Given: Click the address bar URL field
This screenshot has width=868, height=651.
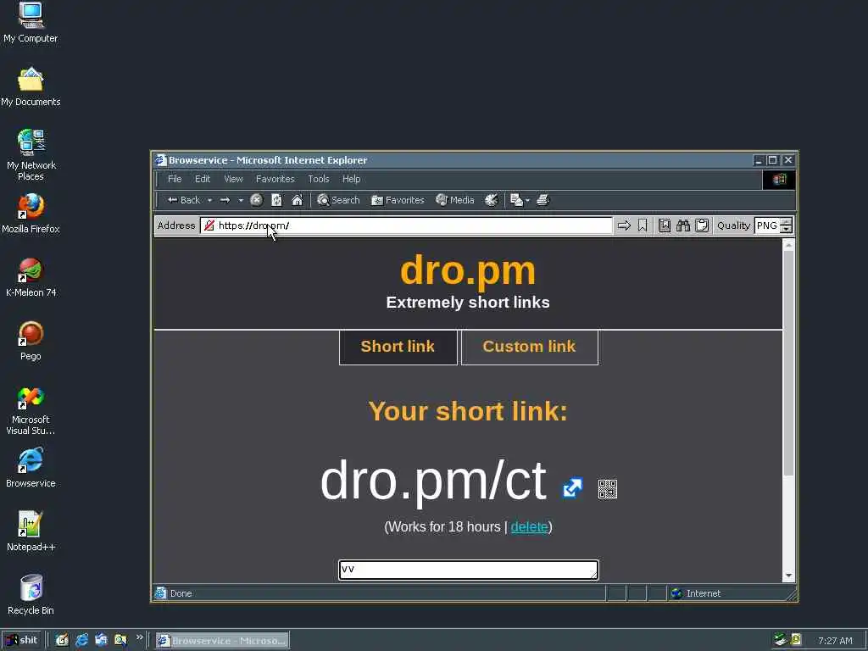Looking at the screenshot, I should pyautogui.click(x=406, y=225).
